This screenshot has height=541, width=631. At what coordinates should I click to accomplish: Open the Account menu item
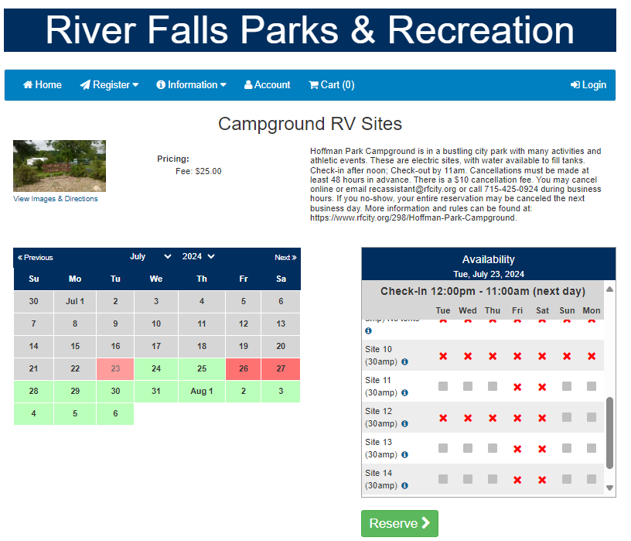[x=267, y=85]
